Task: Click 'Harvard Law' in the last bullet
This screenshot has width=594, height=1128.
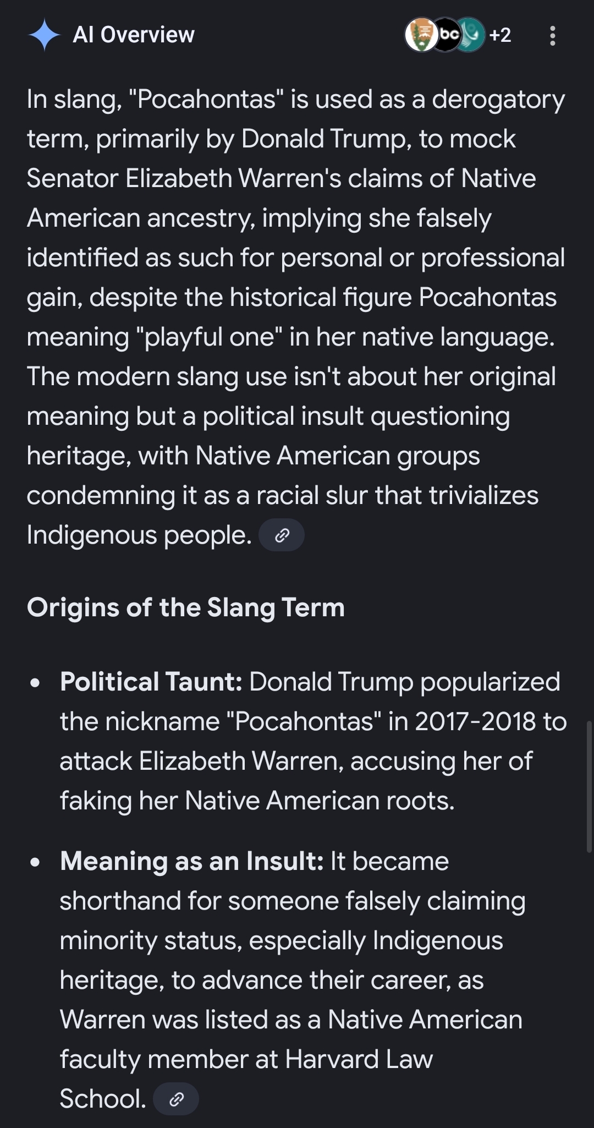Action: pos(359,1059)
